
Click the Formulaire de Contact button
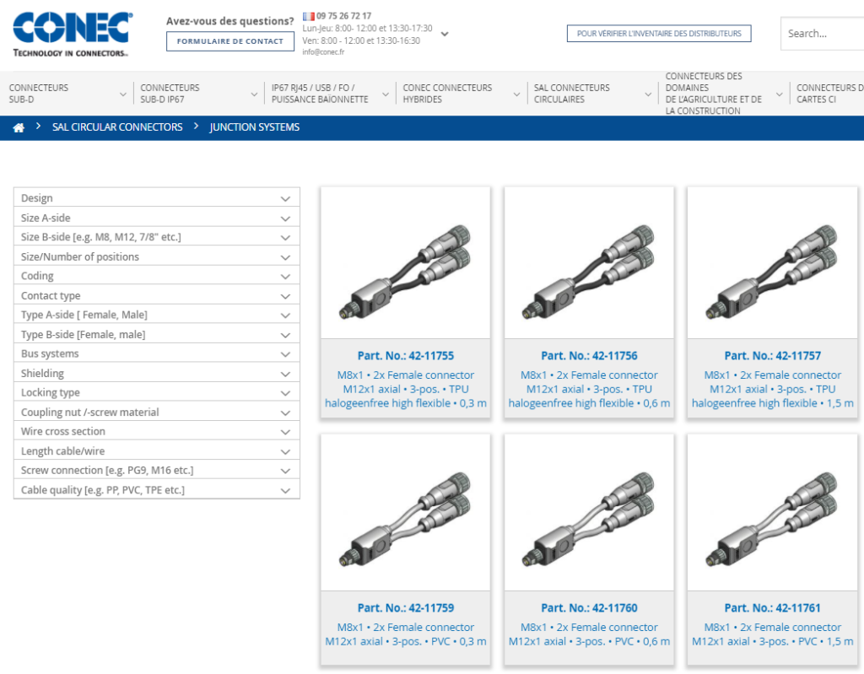pyautogui.click(x=230, y=41)
